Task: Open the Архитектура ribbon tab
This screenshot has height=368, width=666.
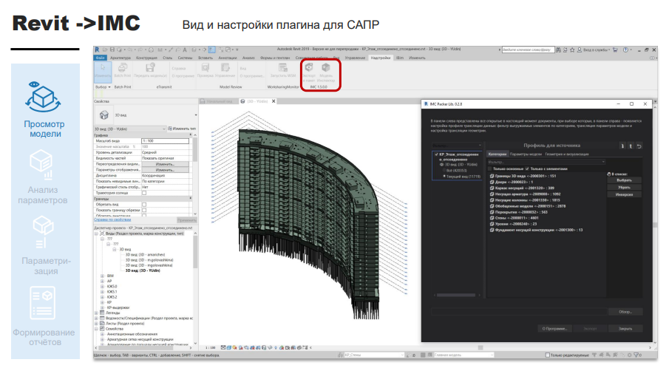Action: click(120, 58)
